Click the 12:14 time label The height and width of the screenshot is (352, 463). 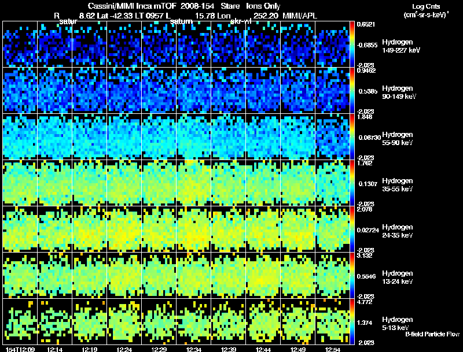(x=54, y=350)
